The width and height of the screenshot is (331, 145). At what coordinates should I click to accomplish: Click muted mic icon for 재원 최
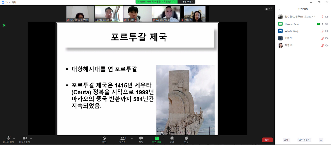click(x=322, y=45)
